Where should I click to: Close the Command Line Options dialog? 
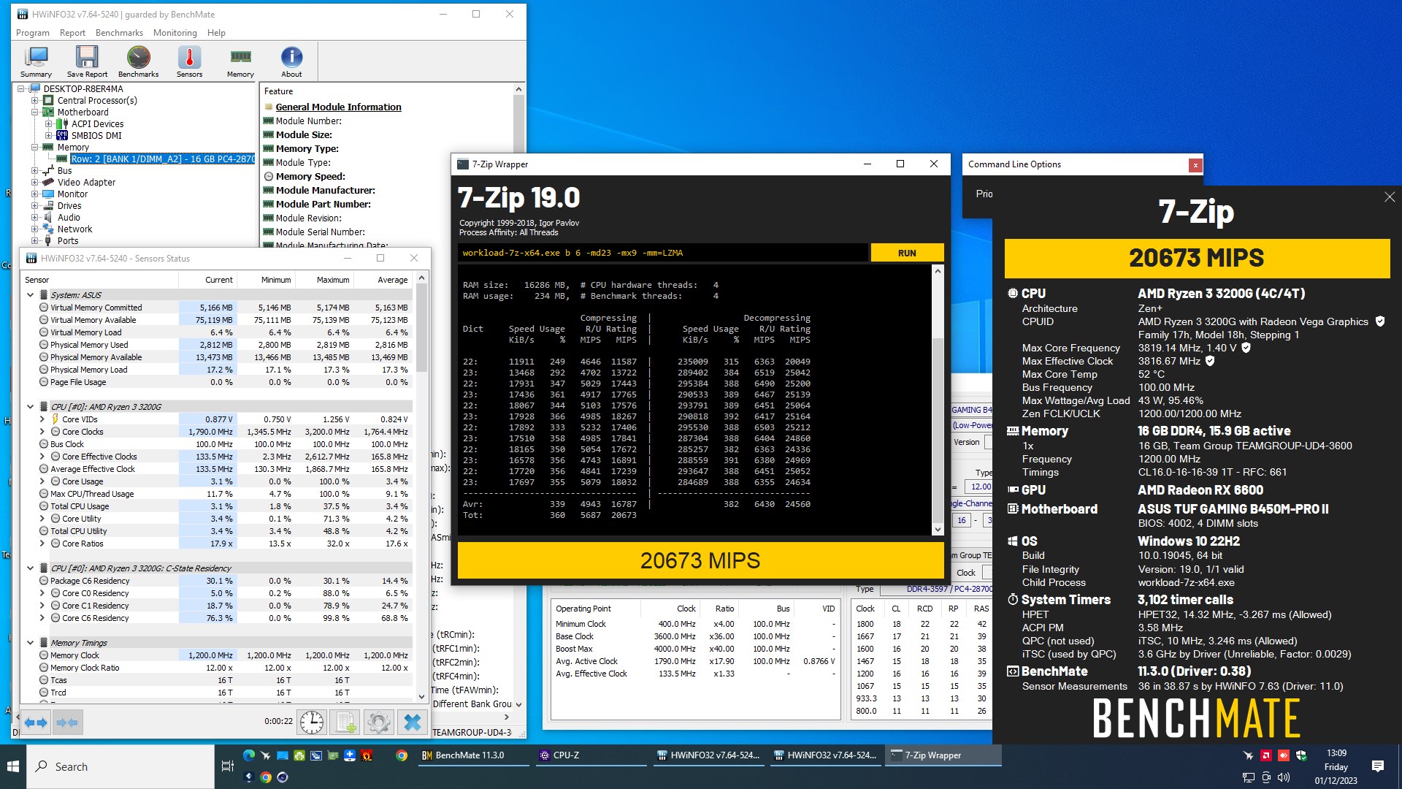1195,165
